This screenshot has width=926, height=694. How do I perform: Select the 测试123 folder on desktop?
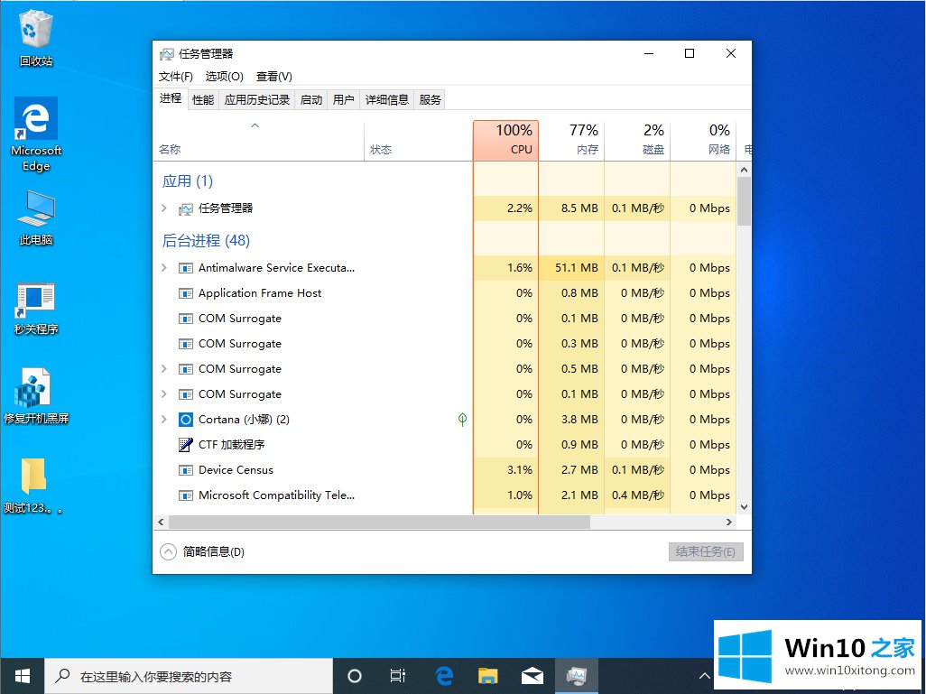pos(33,486)
